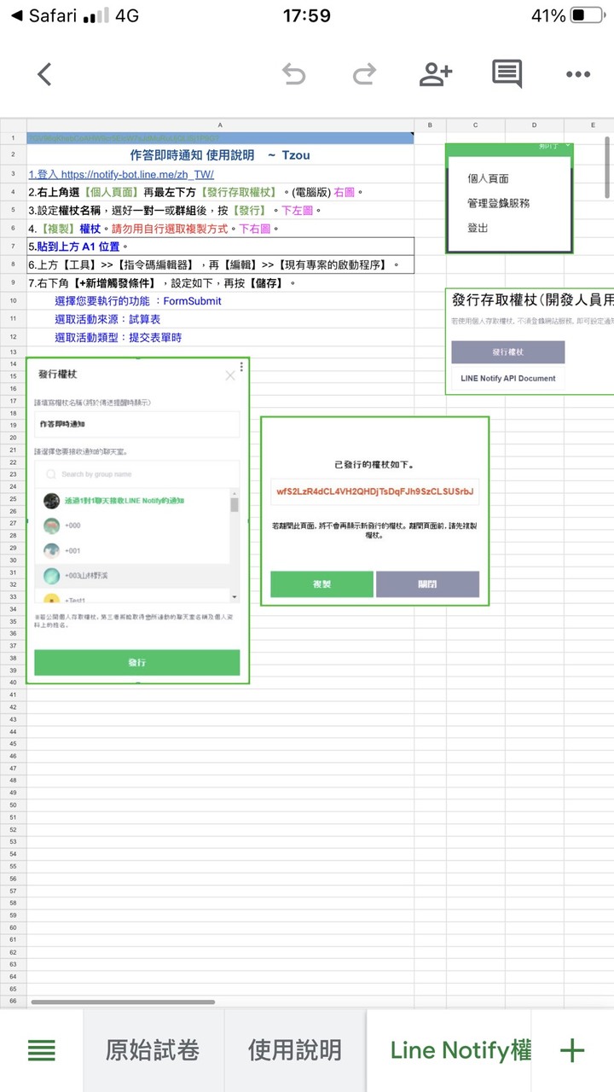Select the title cell 作答即時通知 使用說明 ~ Tzou

point(220,155)
